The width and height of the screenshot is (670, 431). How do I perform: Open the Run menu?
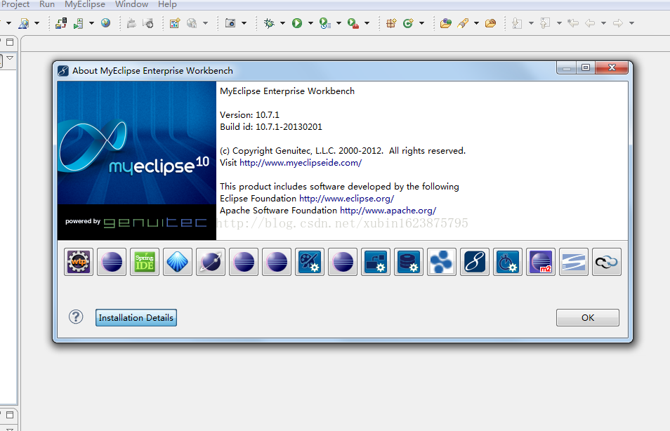point(47,4)
